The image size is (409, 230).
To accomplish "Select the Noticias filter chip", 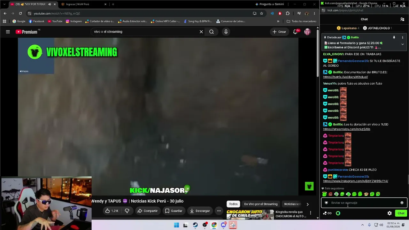I will click(292, 204).
